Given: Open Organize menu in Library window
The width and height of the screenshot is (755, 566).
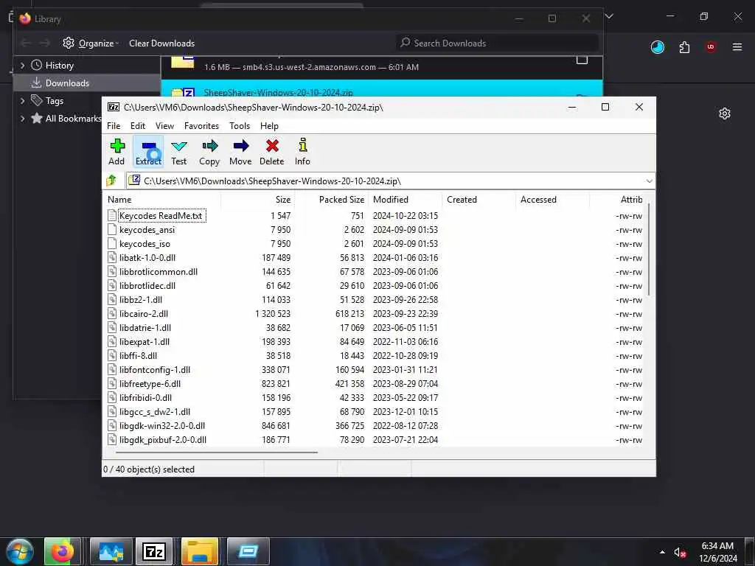Looking at the screenshot, I should click(x=91, y=43).
